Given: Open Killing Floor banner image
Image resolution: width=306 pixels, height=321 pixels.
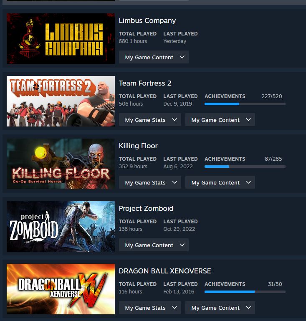Looking at the screenshot, I should [61, 164].
